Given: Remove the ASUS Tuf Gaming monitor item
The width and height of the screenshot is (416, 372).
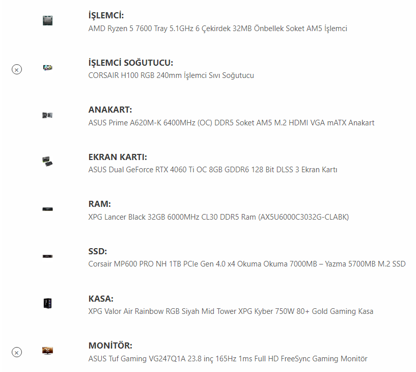Looking at the screenshot, I should click(17, 352).
